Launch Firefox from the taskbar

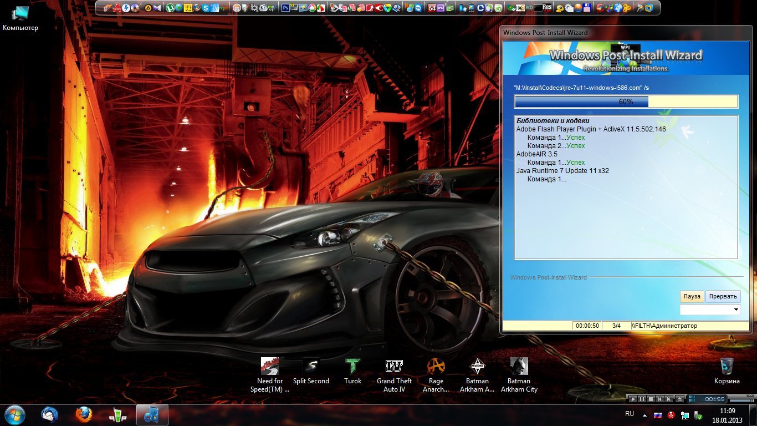click(x=84, y=414)
